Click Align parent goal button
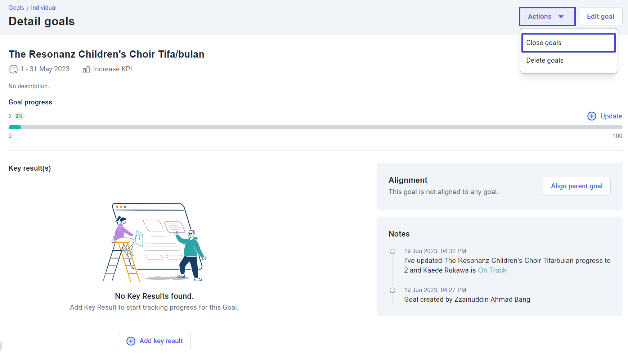Screen dimensions: 628x355 click(577, 186)
